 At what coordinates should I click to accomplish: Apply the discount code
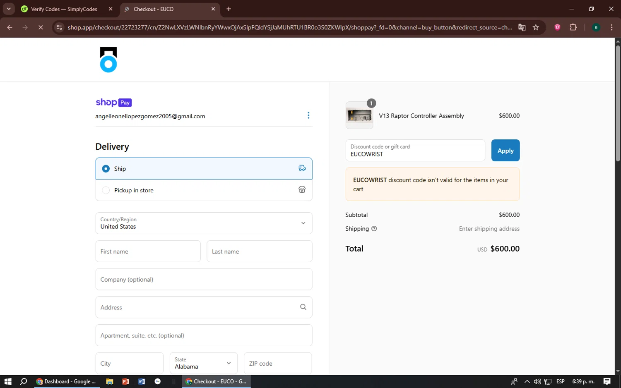(x=505, y=151)
